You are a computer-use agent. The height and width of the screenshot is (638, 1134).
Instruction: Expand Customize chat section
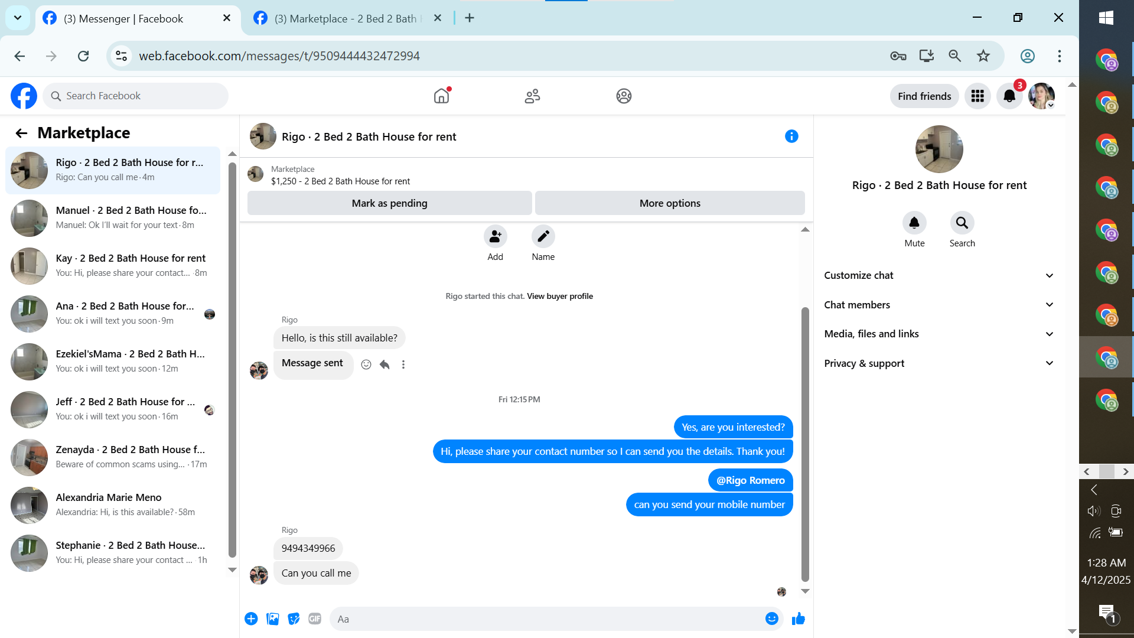(939, 275)
